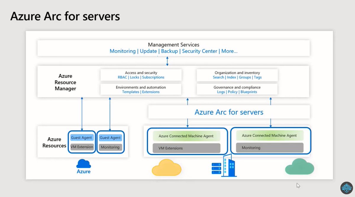Click the Azure Resources label

tap(54, 142)
